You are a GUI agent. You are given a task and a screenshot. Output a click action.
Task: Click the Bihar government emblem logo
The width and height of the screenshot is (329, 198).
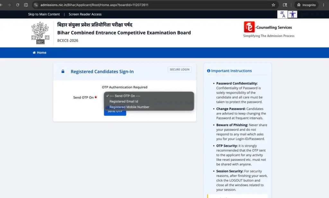(x=40, y=33)
